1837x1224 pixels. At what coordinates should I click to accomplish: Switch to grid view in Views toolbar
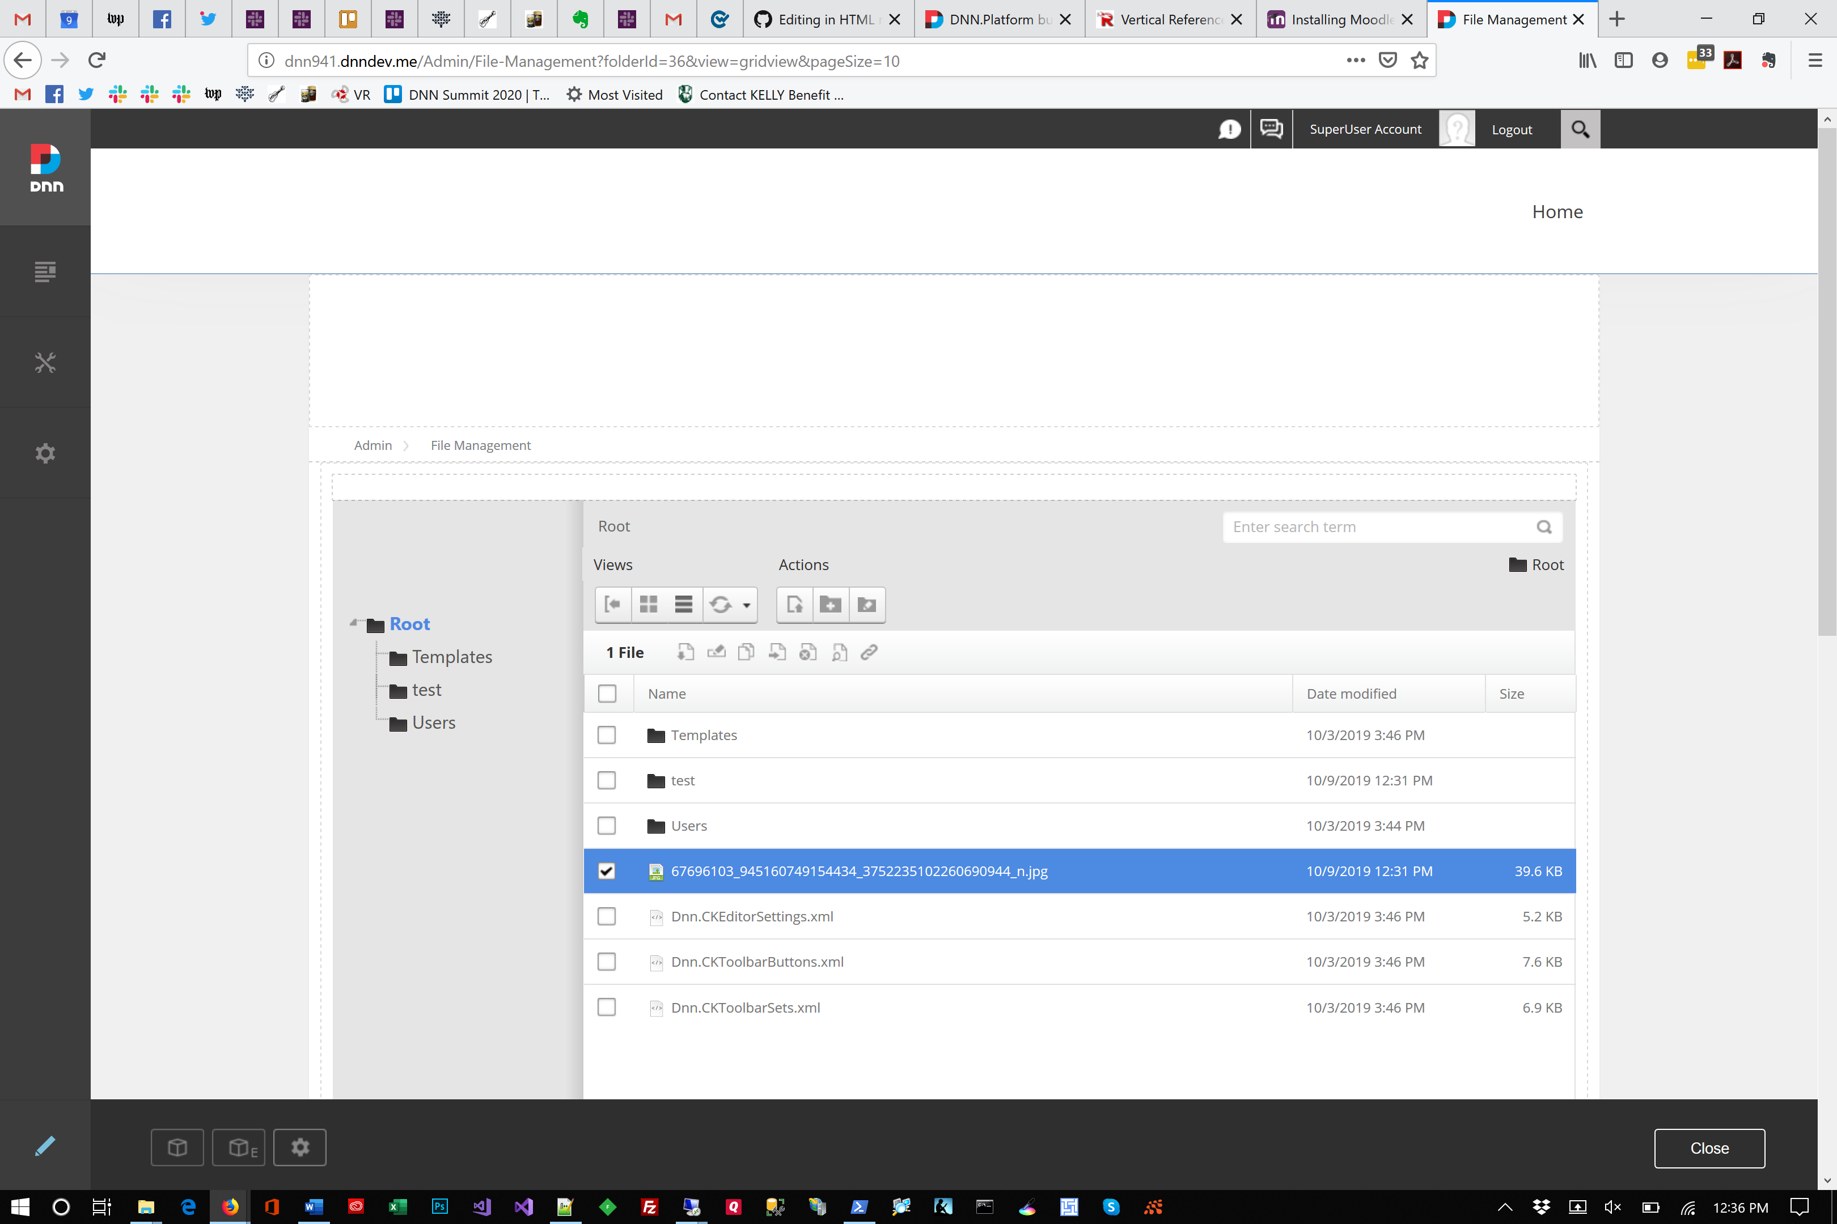click(x=648, y=604)
